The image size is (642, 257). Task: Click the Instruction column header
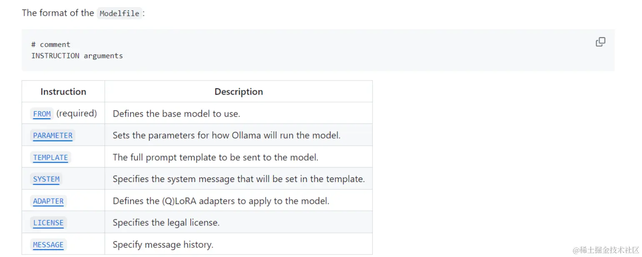pos(63,92)
